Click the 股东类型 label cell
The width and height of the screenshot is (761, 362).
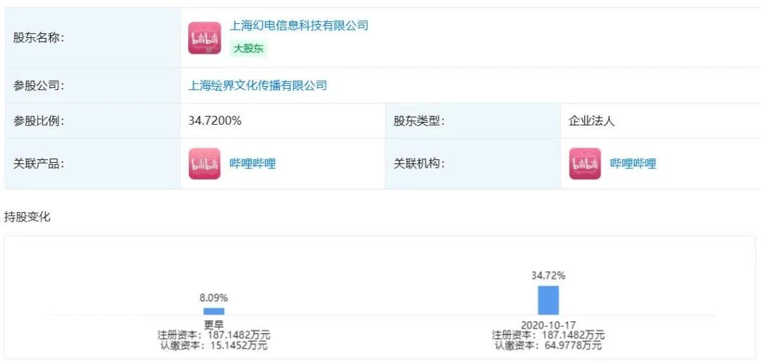(473, 121)
